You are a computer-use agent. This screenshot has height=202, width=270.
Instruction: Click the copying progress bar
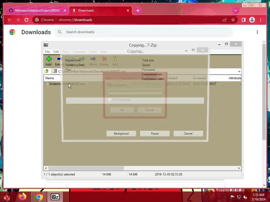[x=135, y=101]
